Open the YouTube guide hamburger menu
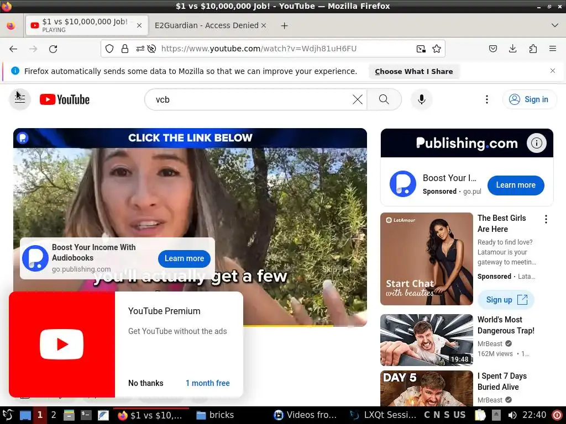The image size is (566, 424). click(20, 99)
